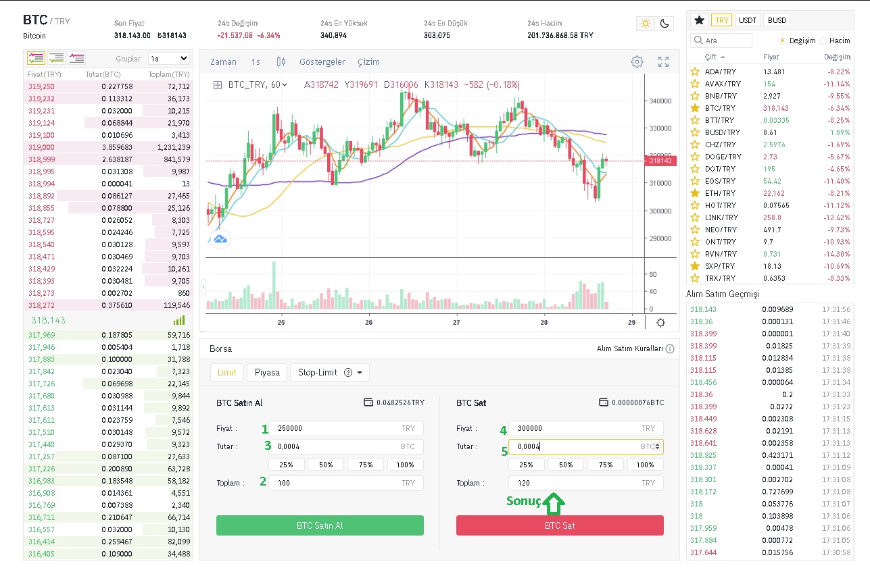
Task: Show favorites star tab in pairs list
Action: coord(699,20)
